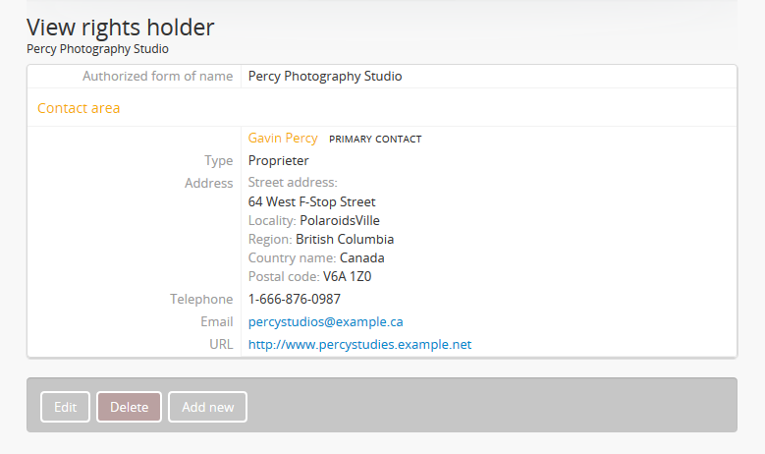Click the Add new button

tap(207, 407)
